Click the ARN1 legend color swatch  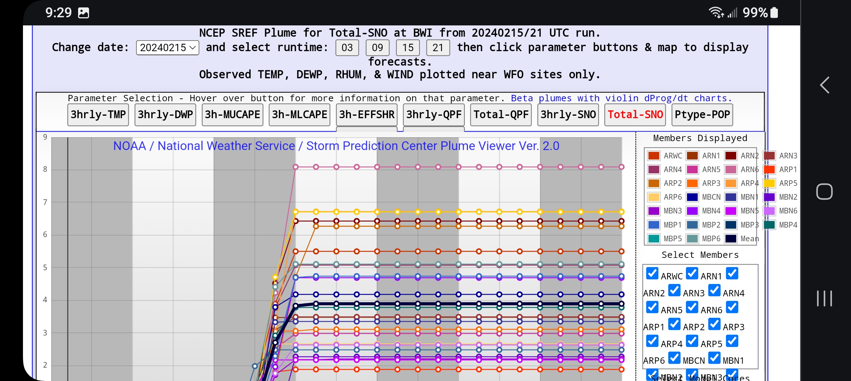point(692,156)
